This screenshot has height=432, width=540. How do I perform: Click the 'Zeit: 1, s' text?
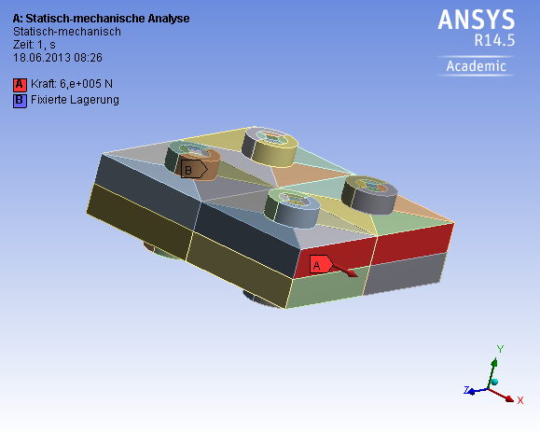click(x=35, y=45)
